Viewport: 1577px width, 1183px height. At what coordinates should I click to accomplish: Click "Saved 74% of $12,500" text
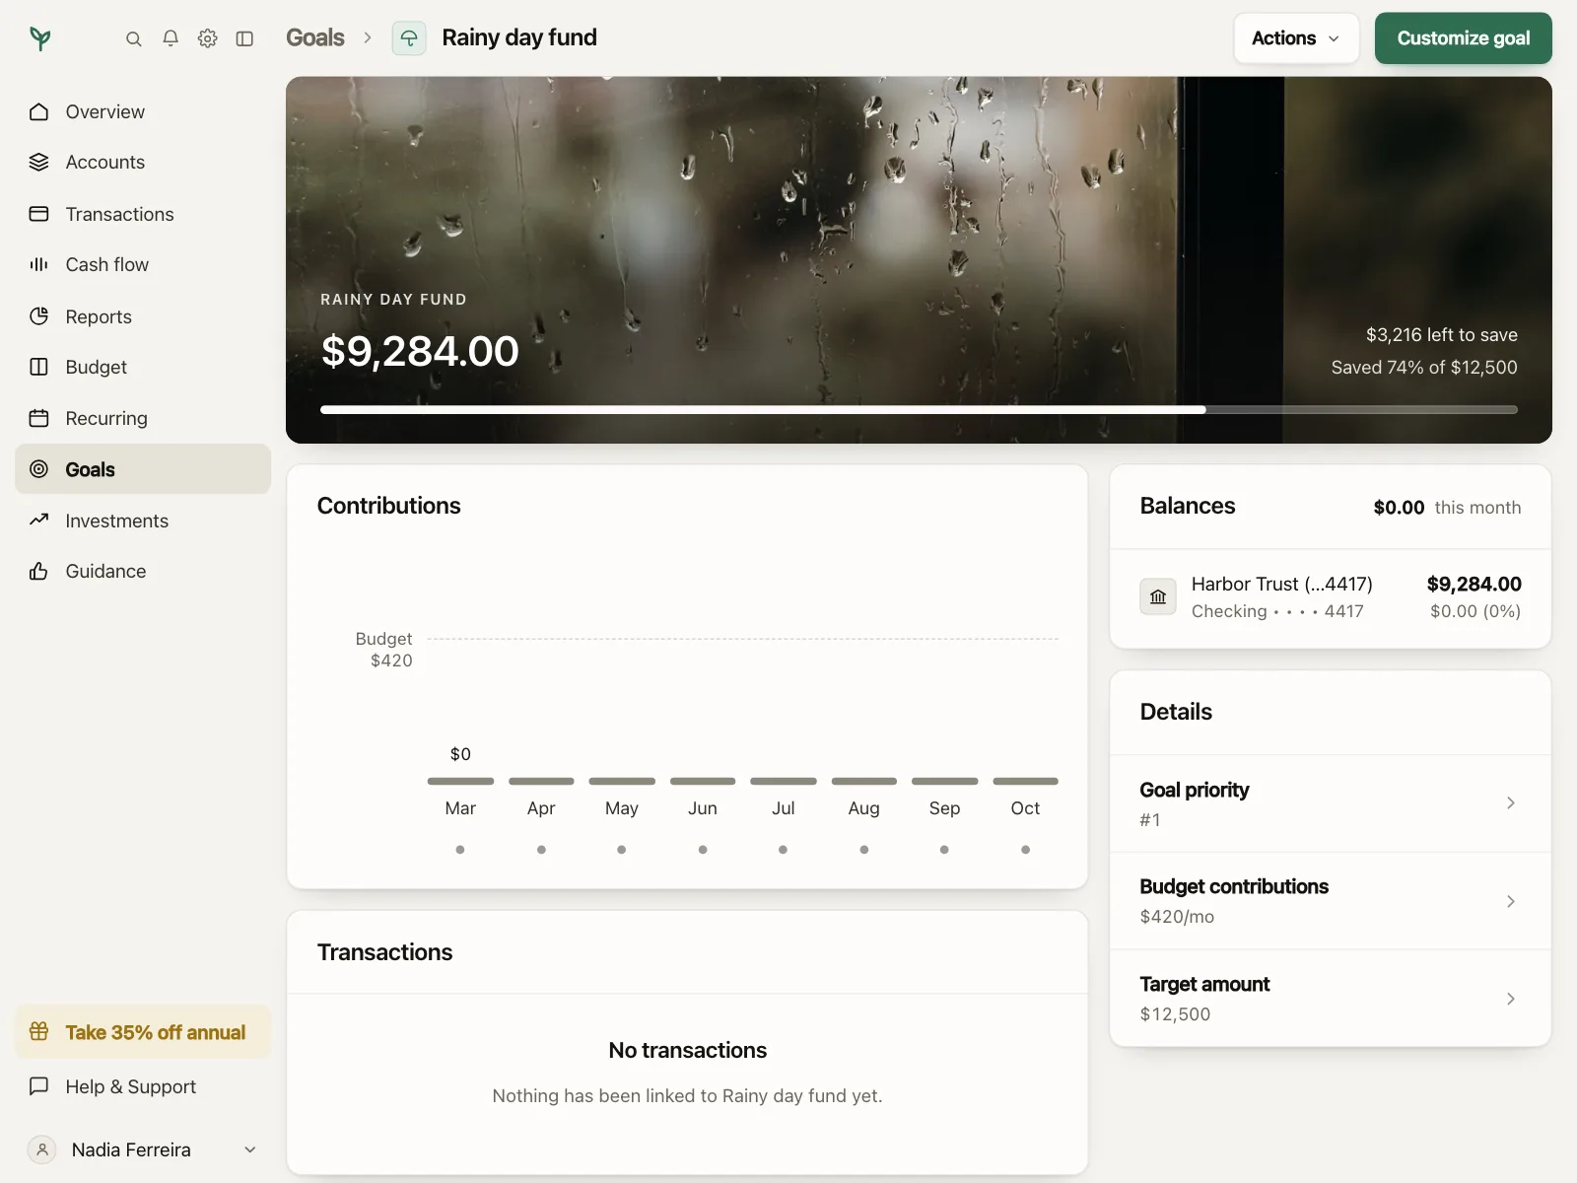click(x=1424, y=368)
